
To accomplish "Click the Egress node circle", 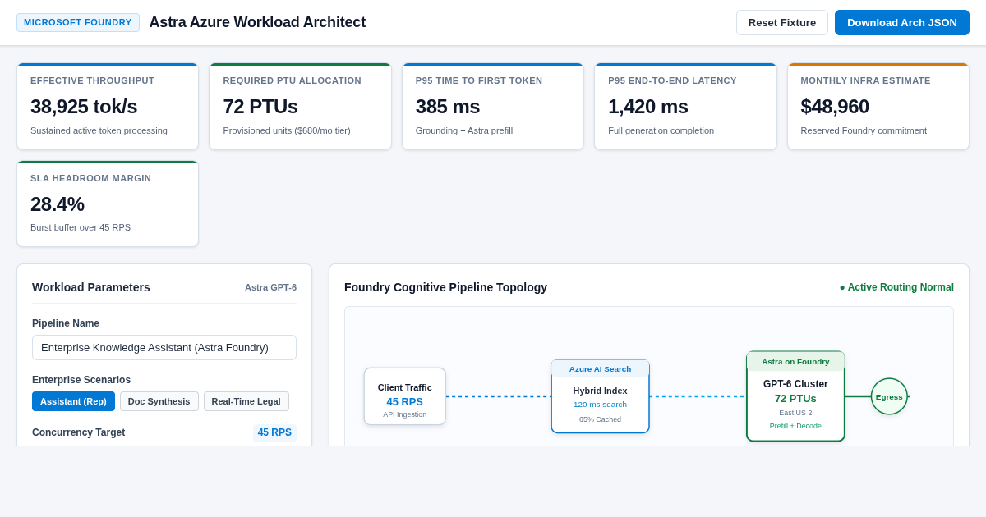I will tap(889, 396).
